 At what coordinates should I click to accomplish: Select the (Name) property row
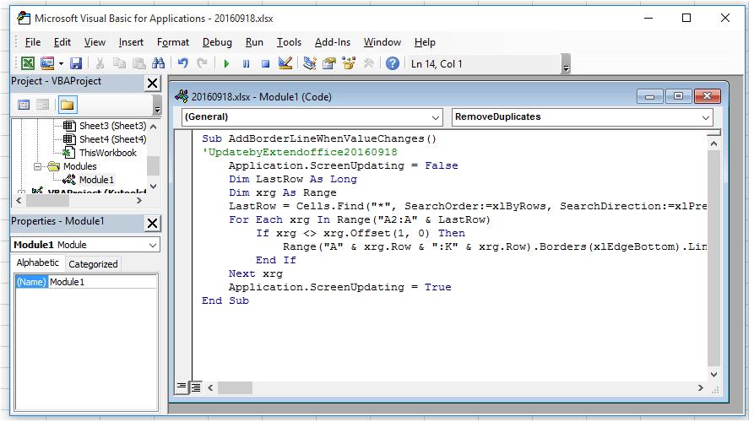pos(86,282)
